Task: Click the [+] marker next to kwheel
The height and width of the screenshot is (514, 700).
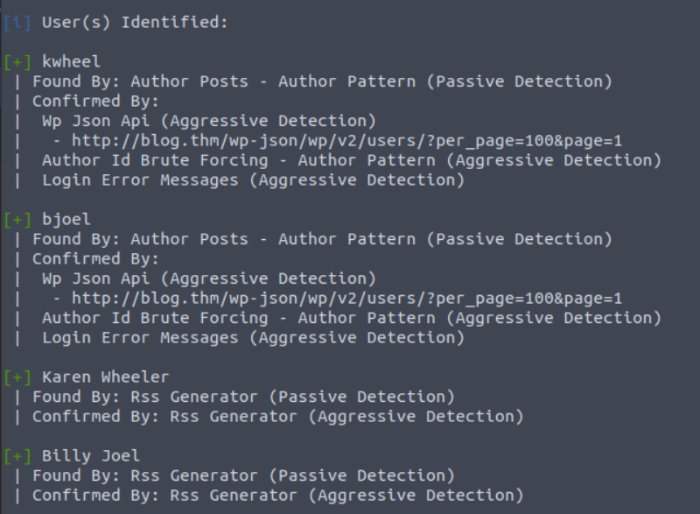Action: [17, 61]
